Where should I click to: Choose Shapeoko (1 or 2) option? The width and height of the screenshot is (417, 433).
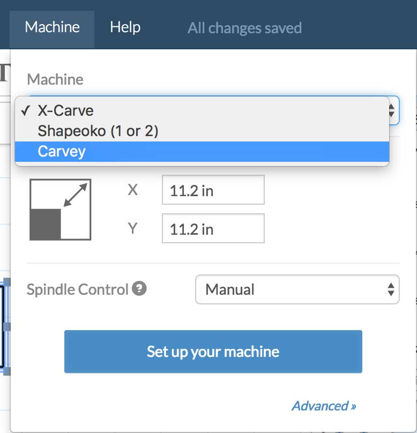pyautogui.click(x=202, y=131)
